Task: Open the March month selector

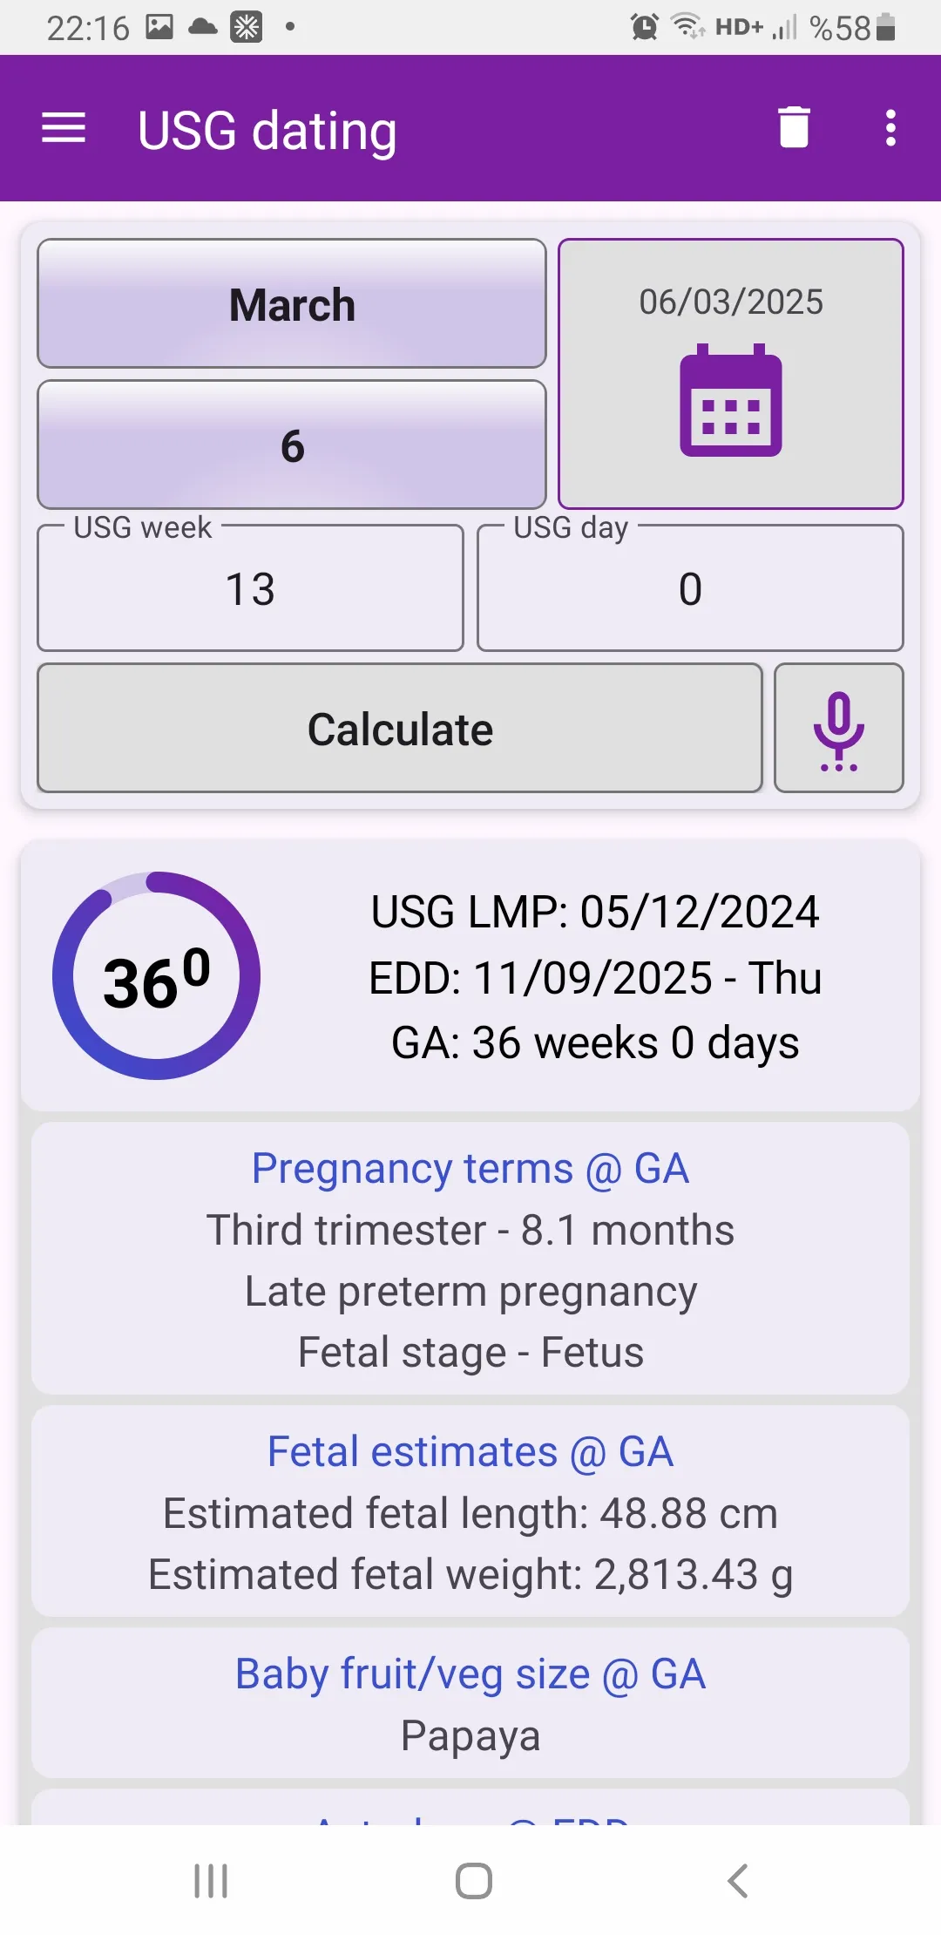Action: [292, 304]
